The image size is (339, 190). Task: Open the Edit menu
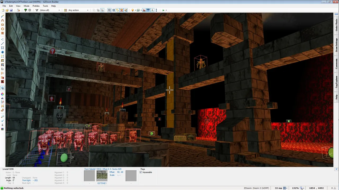11,6
